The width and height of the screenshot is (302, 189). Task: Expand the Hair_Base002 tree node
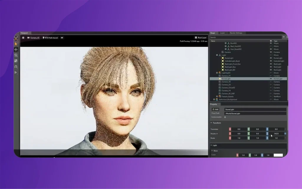(226, 49)
